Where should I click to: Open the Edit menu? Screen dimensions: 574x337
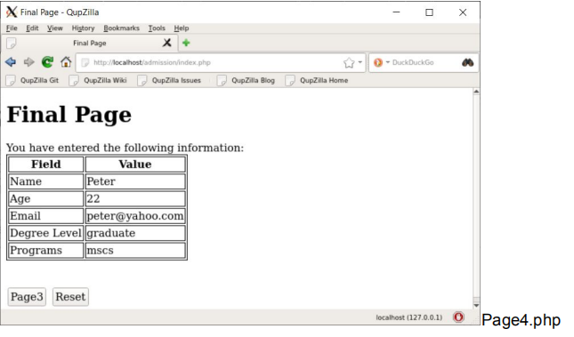point(32,28)
